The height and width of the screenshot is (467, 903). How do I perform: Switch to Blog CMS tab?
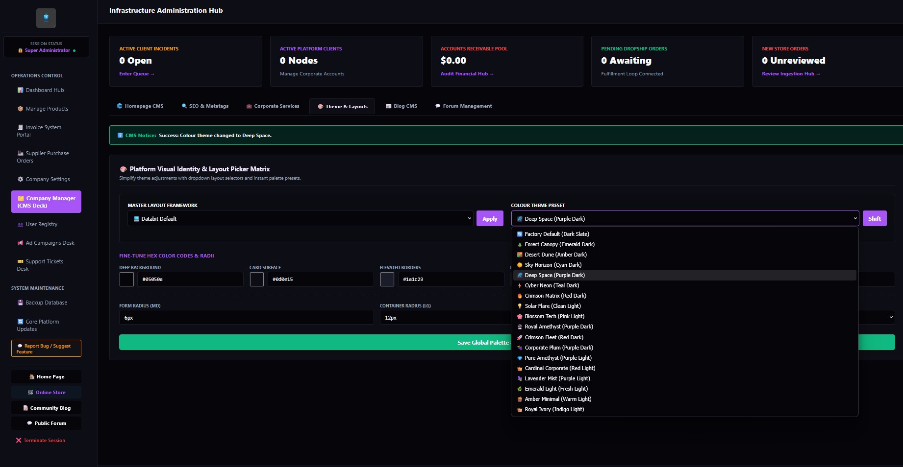(x=401, y=106)
